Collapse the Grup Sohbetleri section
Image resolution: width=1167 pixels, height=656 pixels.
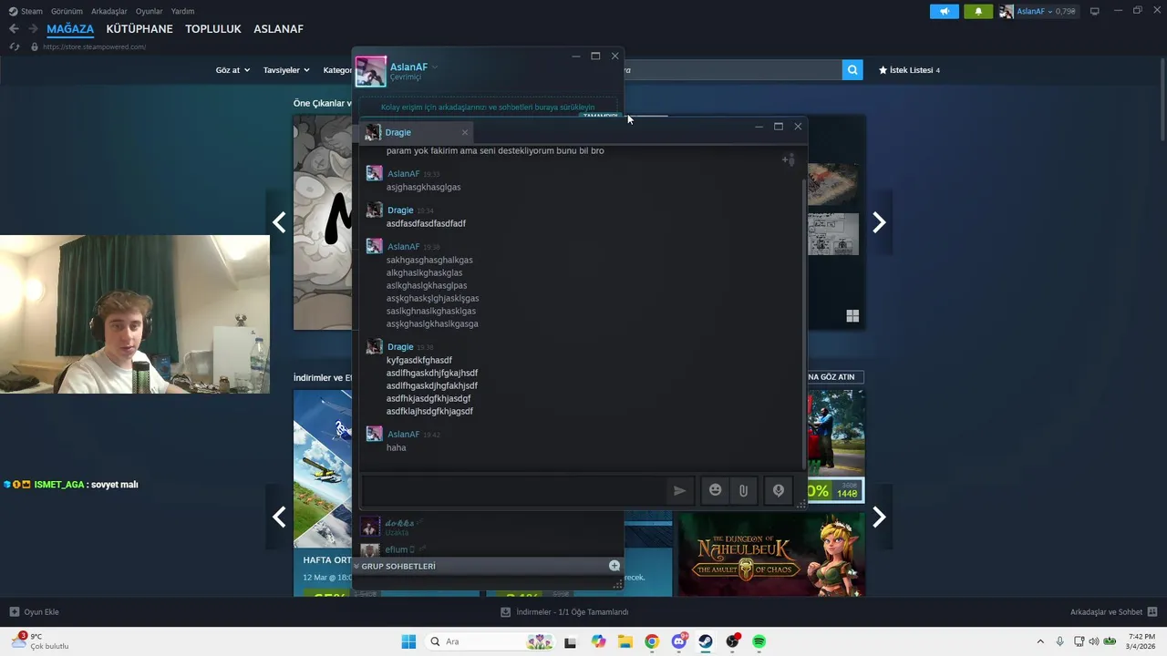coord(356,566)
